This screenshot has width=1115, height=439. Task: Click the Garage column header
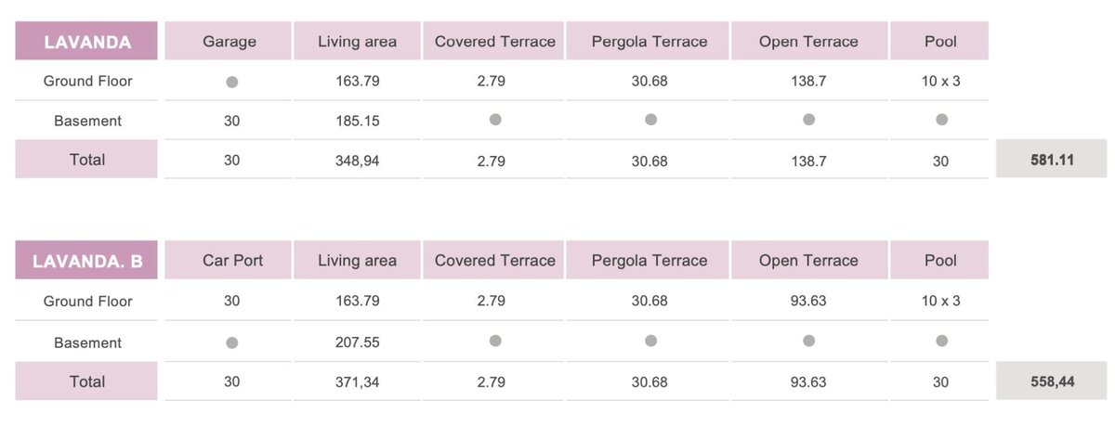pyautogui.click(x=229, y=42)
